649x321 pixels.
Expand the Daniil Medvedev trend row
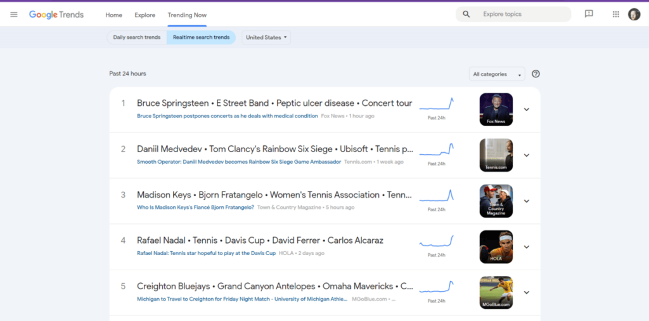[527, 155]
